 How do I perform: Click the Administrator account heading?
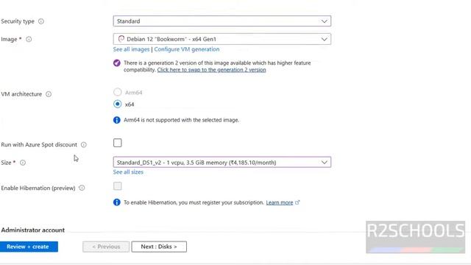[x=33, y=230]
